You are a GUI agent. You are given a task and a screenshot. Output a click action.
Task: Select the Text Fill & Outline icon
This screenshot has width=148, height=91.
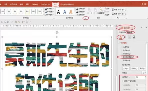coord(121,37)
